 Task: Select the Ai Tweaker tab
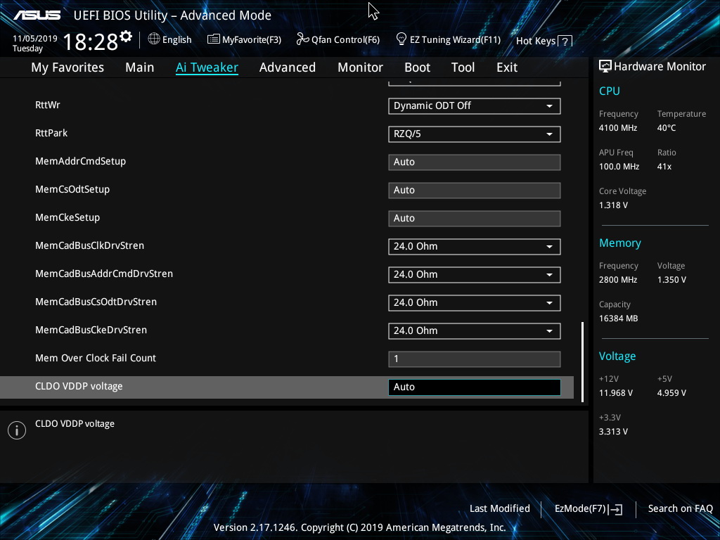pos(207,67)
